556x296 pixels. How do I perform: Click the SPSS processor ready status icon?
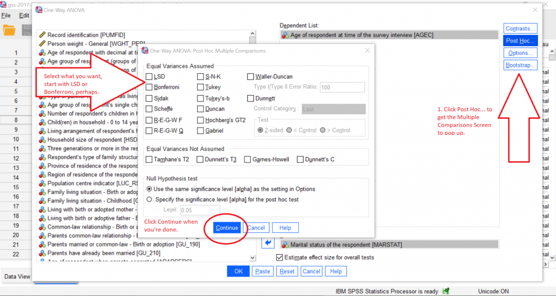[446, 291]
